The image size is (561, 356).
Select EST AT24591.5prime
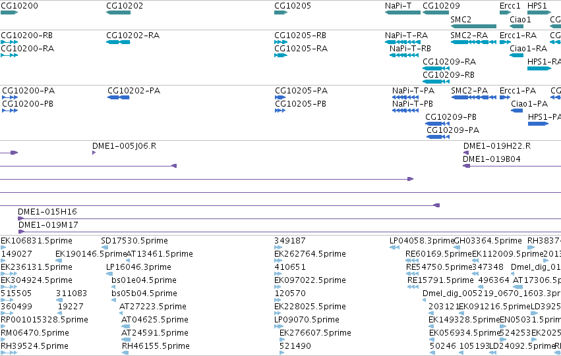click(154, 333)
